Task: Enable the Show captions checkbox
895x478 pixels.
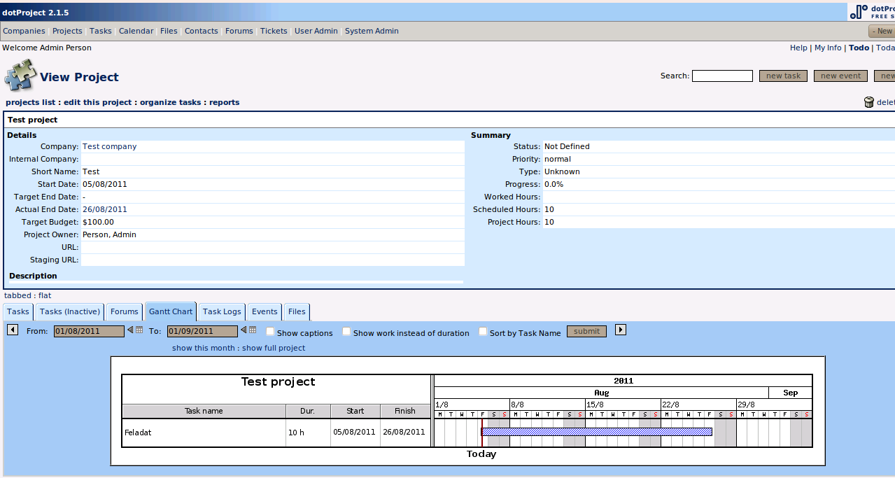Action: (270, 332)
